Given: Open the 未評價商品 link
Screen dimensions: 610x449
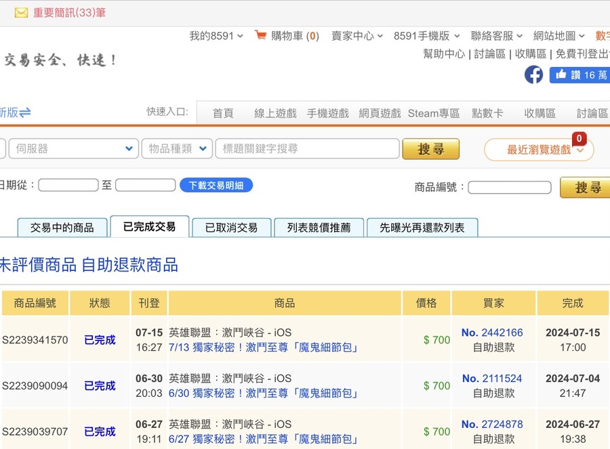Looking at the screenshot, I should [x=38, y=265].
